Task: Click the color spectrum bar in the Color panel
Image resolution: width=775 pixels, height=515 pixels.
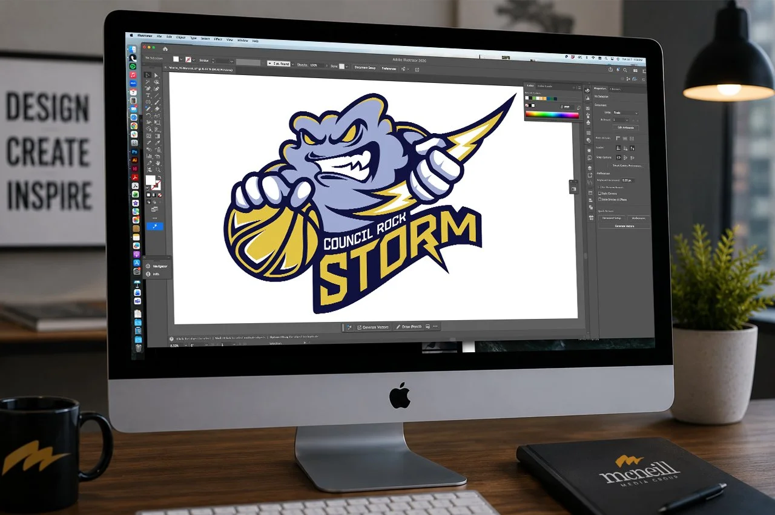Action: coord(552,115)
